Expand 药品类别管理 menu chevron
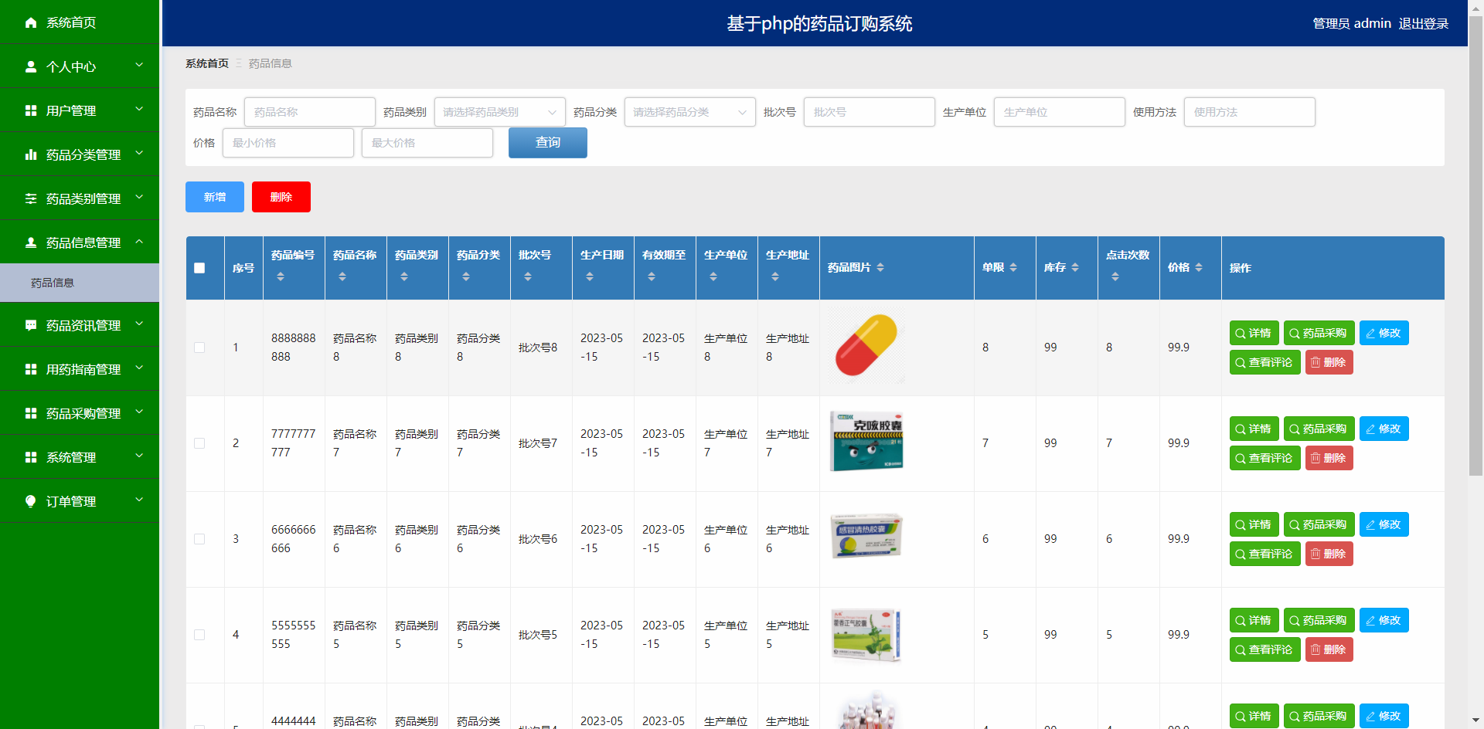The image size is (1484, 729). pyautogui.click(x=139, y=198)
